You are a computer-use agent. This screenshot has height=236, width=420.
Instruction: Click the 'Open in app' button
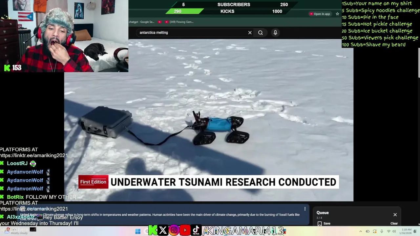coord(320,14)
